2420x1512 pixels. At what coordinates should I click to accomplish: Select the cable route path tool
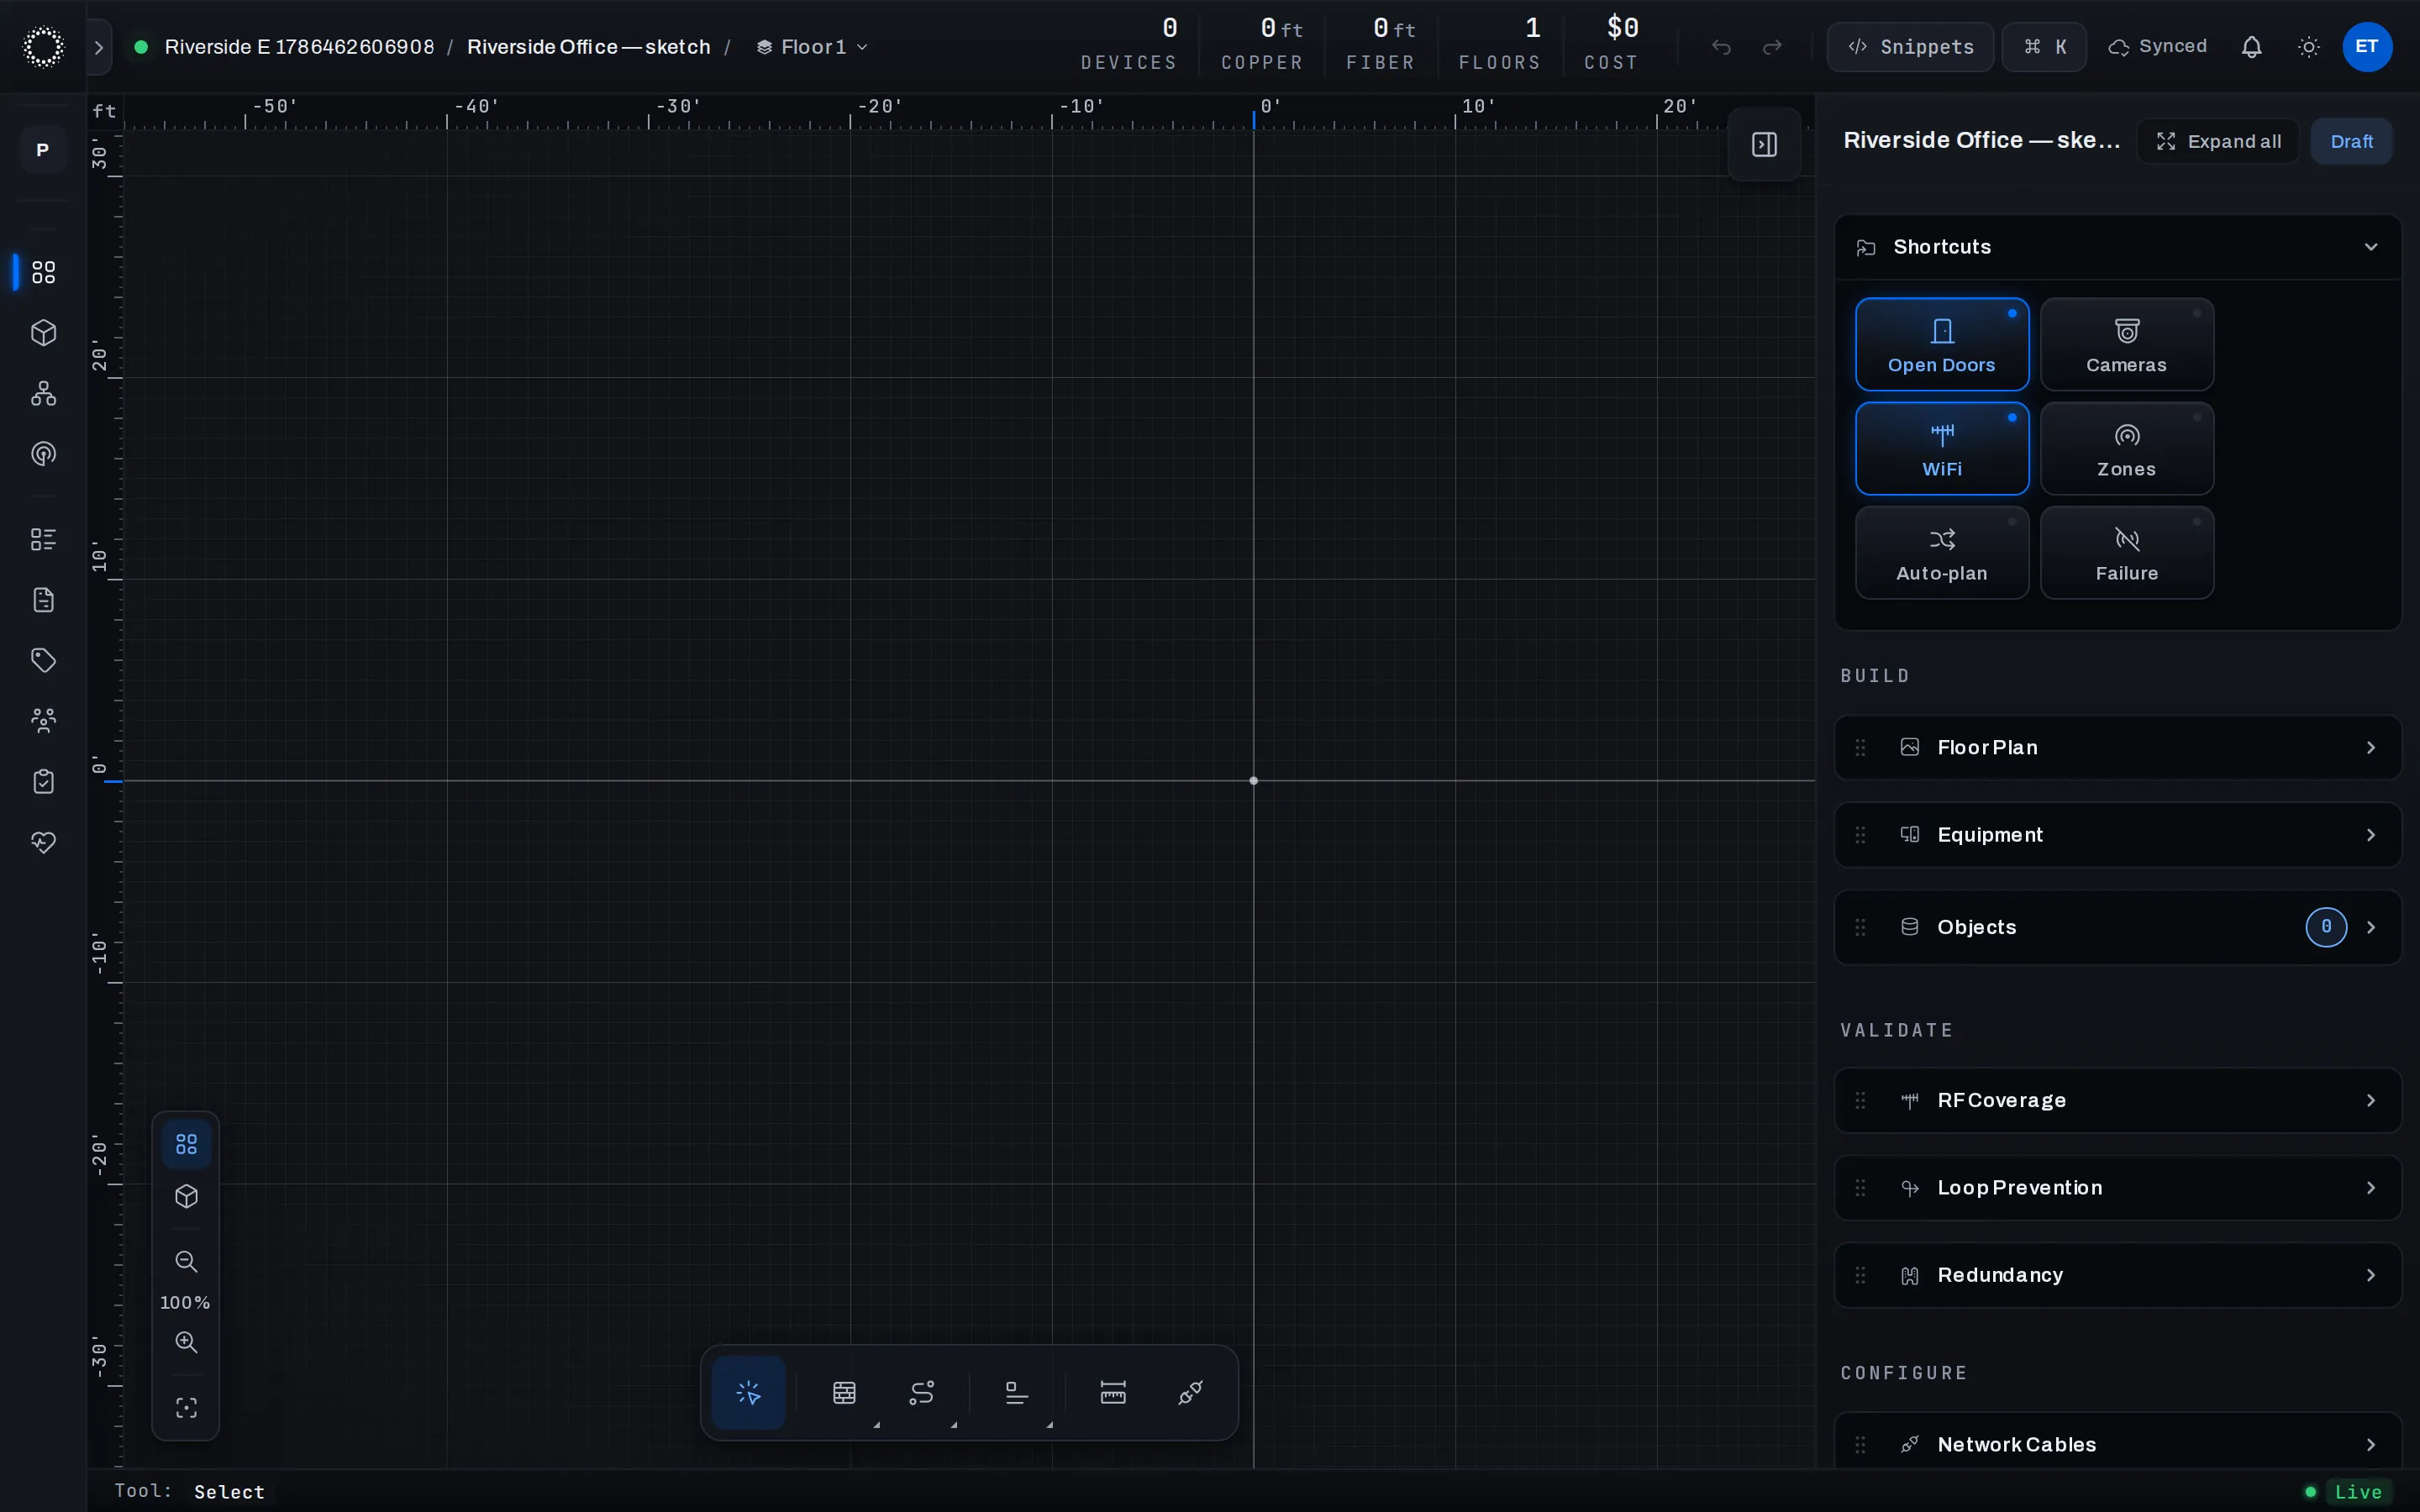click(921, 1392)
